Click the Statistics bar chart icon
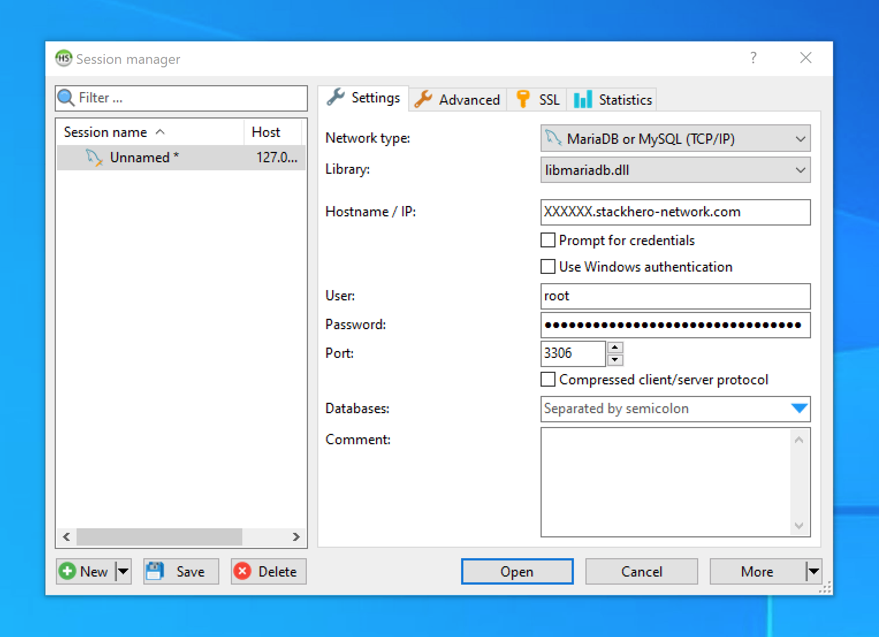Viewport: 879px width, 637px height. tap(582, 99)
